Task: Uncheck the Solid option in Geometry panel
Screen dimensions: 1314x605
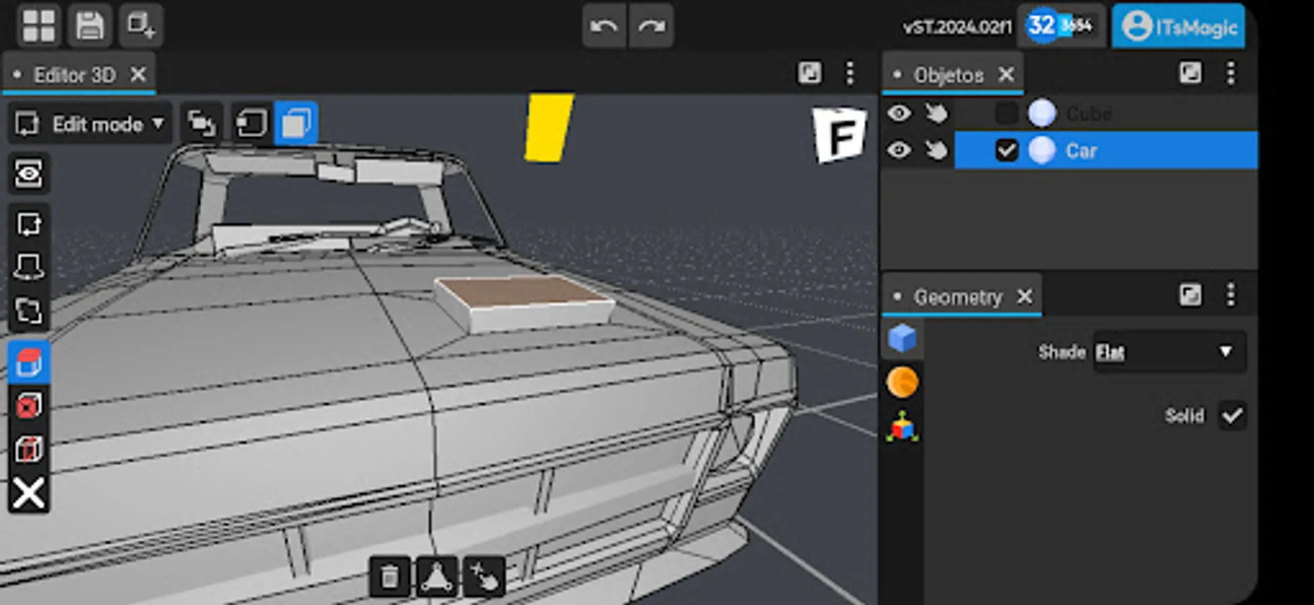Action: coord(1233,416)
